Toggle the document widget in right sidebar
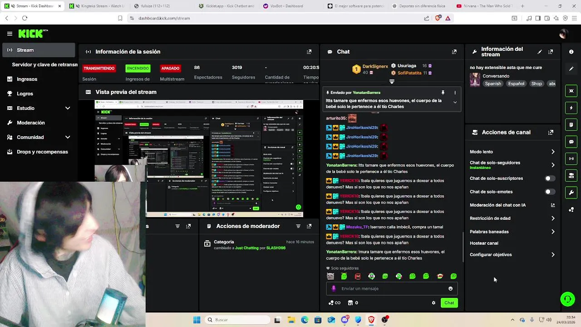 [571, 125]
